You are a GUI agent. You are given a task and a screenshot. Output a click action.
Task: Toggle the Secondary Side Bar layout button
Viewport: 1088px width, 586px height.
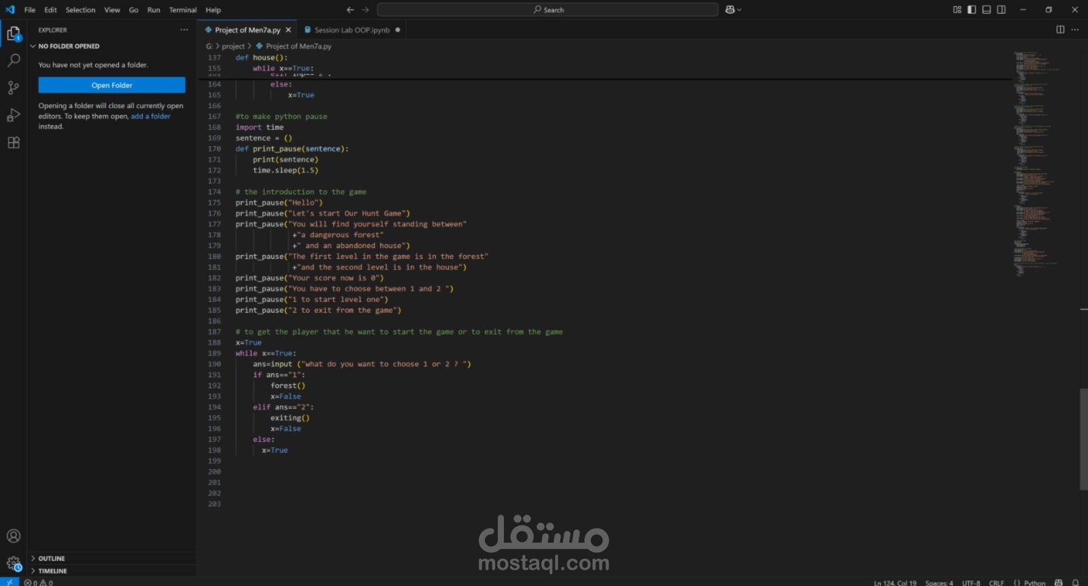pyautogui.click(x=1001, y=10)
